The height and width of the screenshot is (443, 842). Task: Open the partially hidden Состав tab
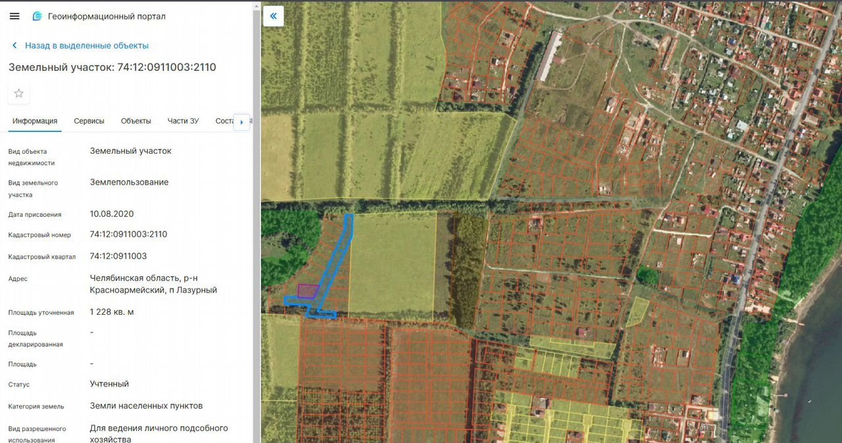(x=224, y=121)
